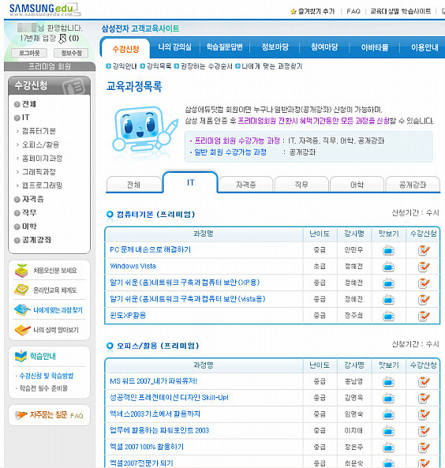The width and height of the screenshot is (445, 468).
Task: Click enroll icon for PC 문제 내손으로 해결하기
Action: pos(424,250)
